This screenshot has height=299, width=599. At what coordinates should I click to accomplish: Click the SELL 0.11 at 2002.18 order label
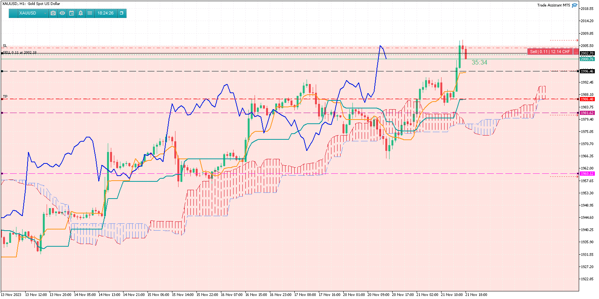point(19,52)
